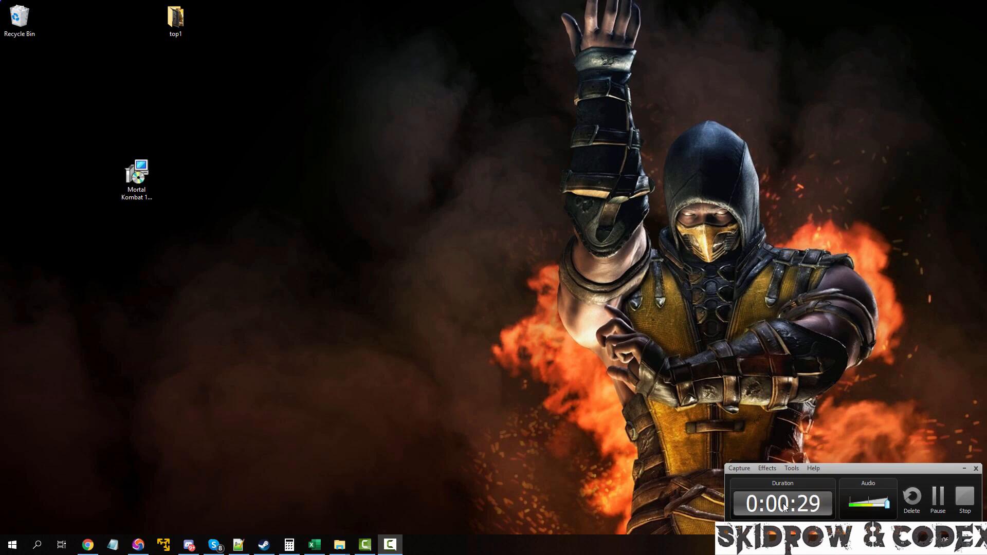Open File Explorer from taskbar
This screenshot has width=987, height=555.
tap(339, 545)
